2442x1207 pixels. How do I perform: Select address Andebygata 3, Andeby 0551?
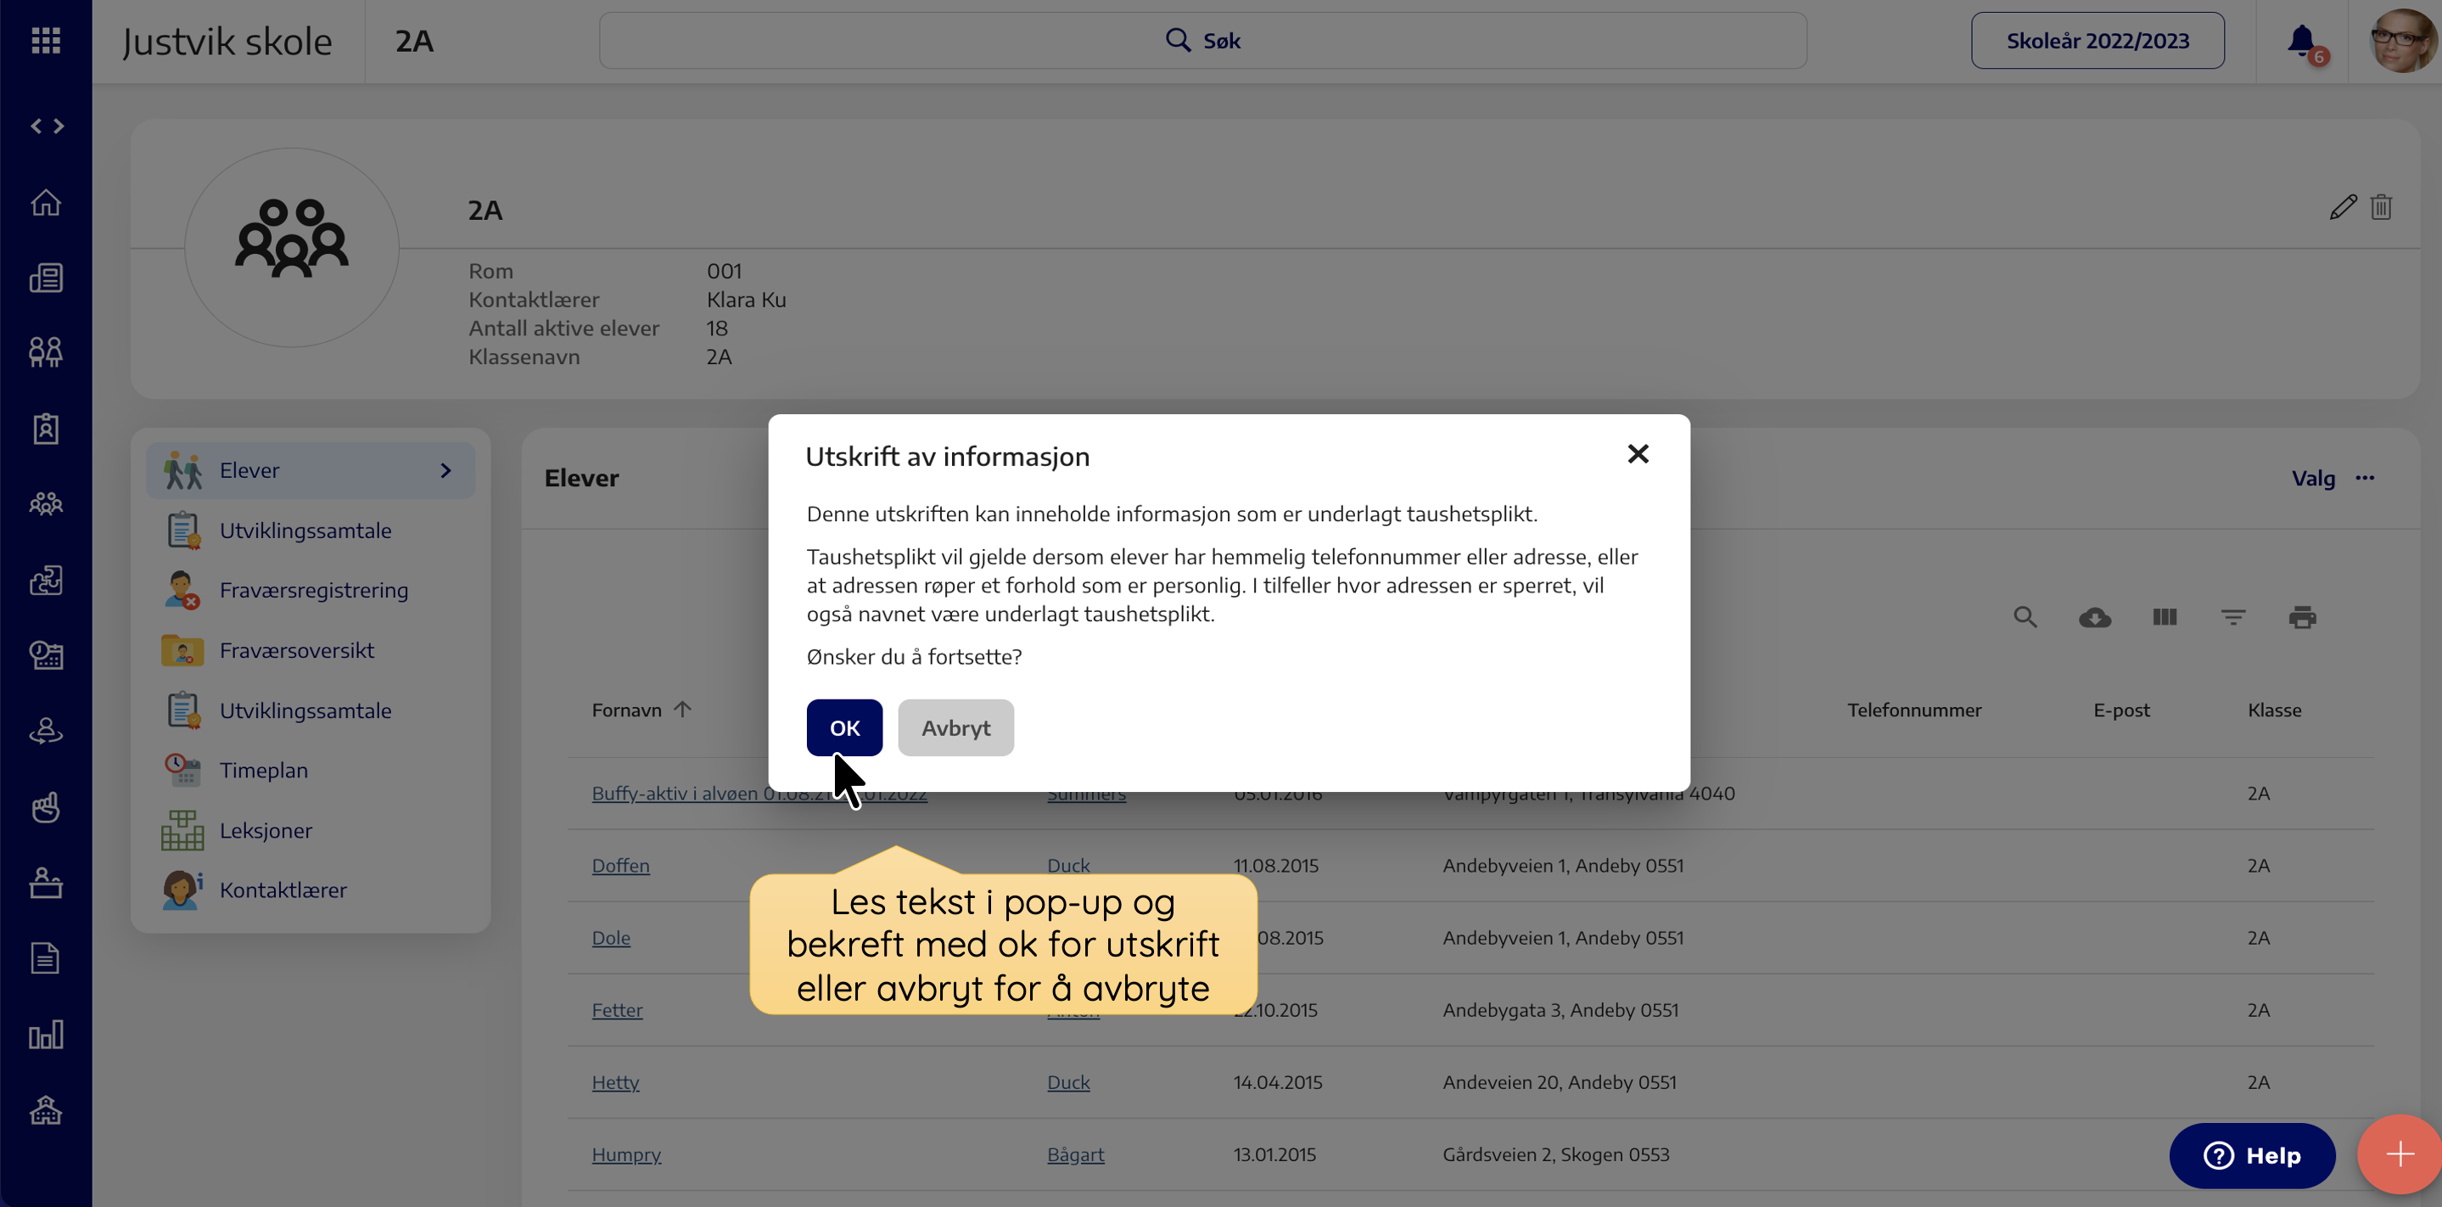[x=1560, y=1010]
